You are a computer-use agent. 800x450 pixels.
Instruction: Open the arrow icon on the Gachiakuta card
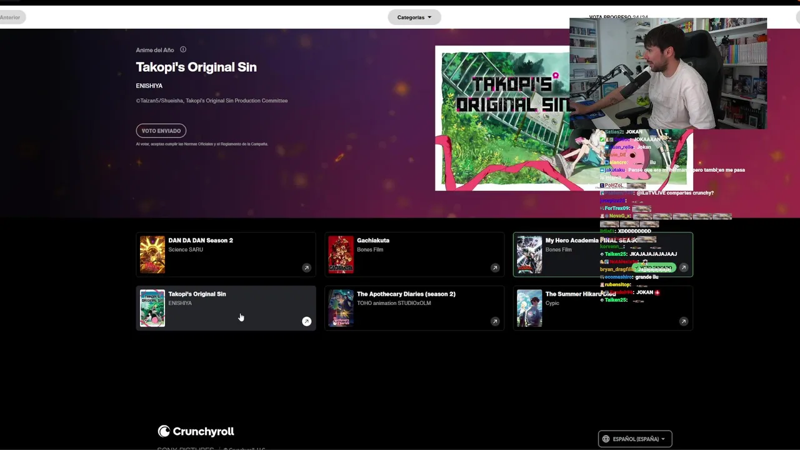(x=495, y=267)
